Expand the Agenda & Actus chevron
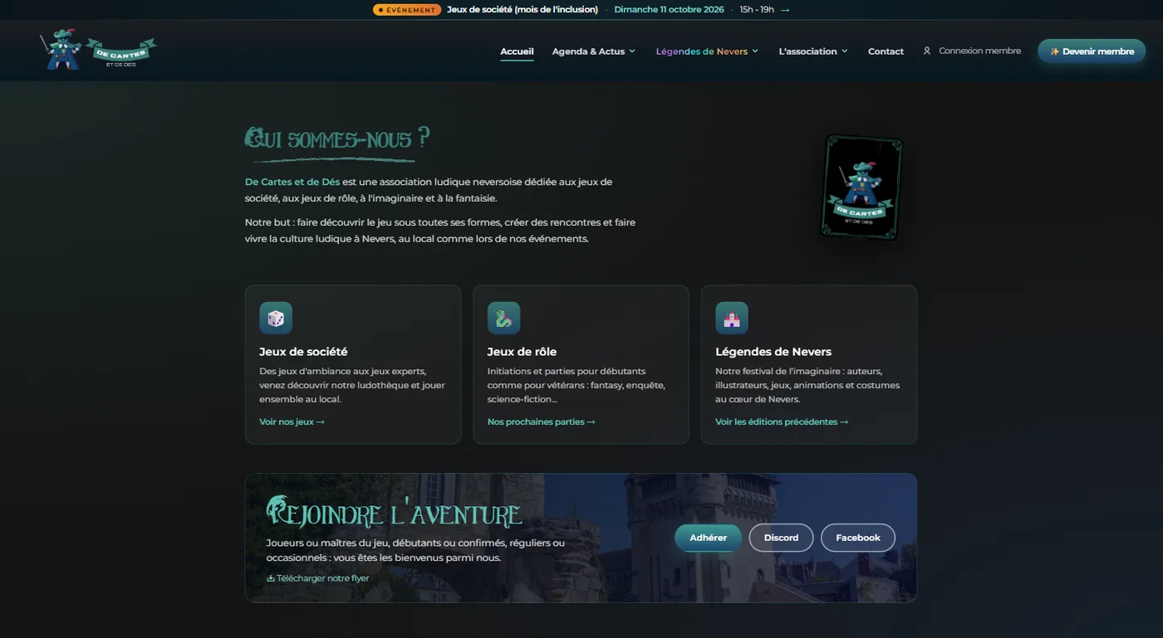The width and height of the screenshot is (1163, 638). coord(632,51)
